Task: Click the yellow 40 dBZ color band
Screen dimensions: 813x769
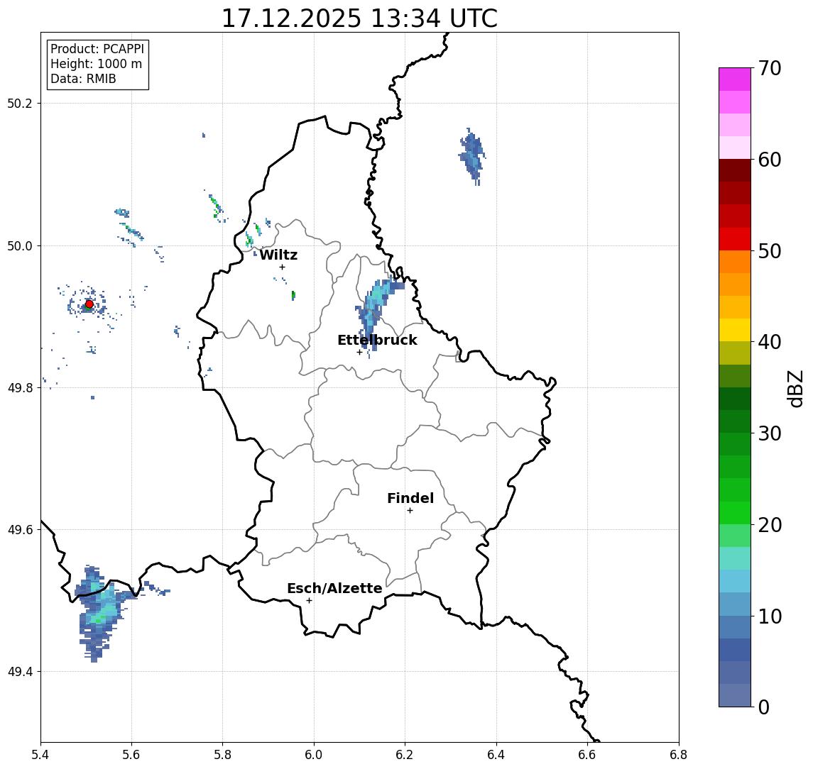Action: 734,330
